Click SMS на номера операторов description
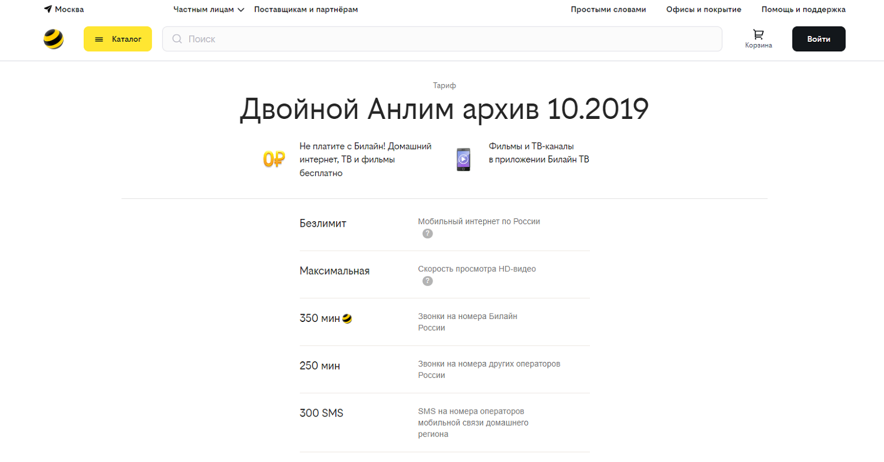The image size is (884, 462). pos(473,423)
